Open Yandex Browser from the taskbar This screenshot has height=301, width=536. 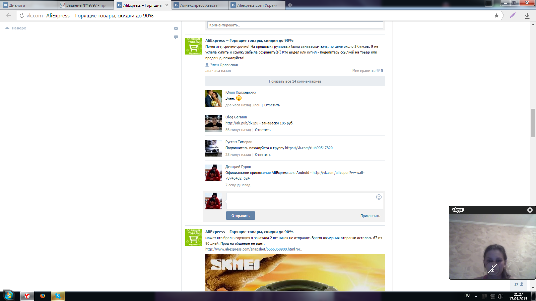point(27,296)
